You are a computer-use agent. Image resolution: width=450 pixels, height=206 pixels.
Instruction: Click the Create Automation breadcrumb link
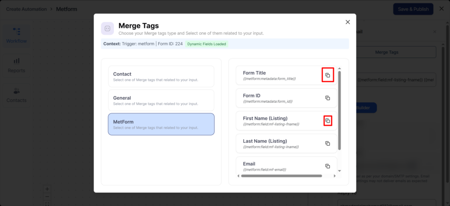pos(27,9)
